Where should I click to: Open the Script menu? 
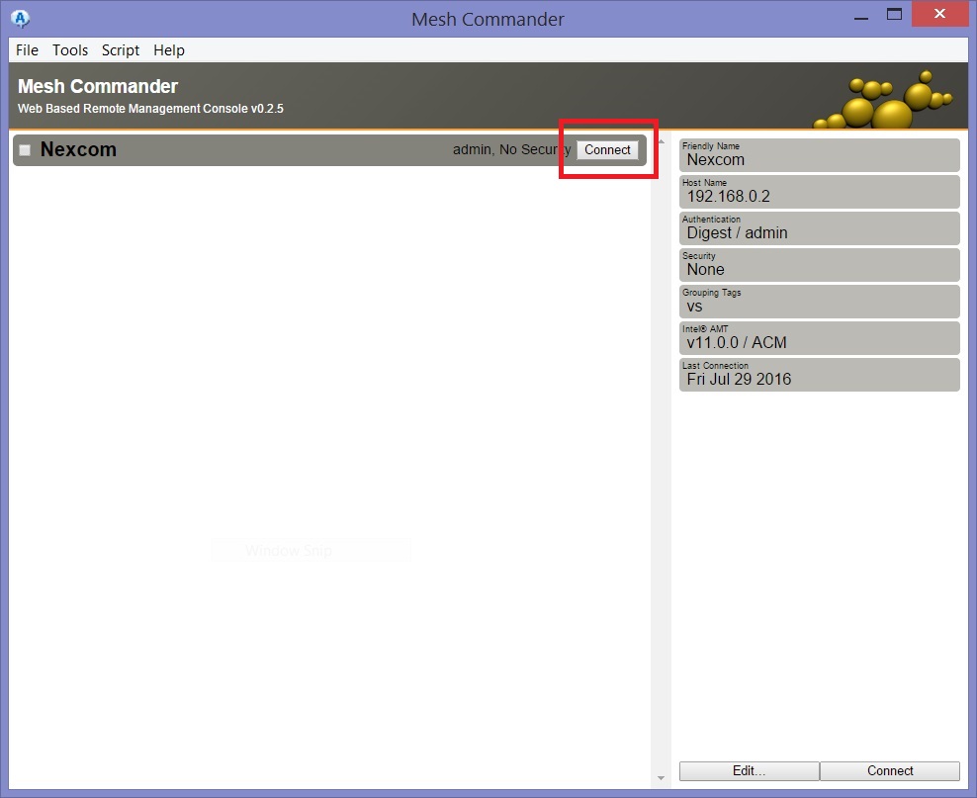coord(121,49)
